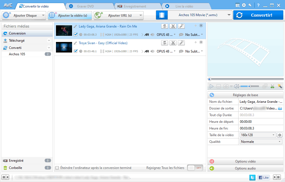Click the Facebook Like button

pyautogui.click(x=263, y=178)
